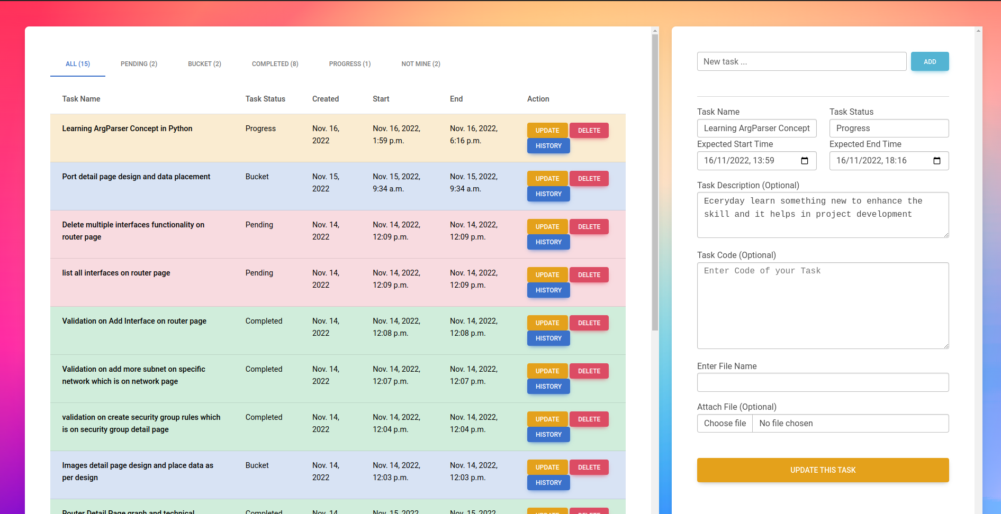Open history for Validation on Add Interface
1001x514 pixels.
point(548,338)
